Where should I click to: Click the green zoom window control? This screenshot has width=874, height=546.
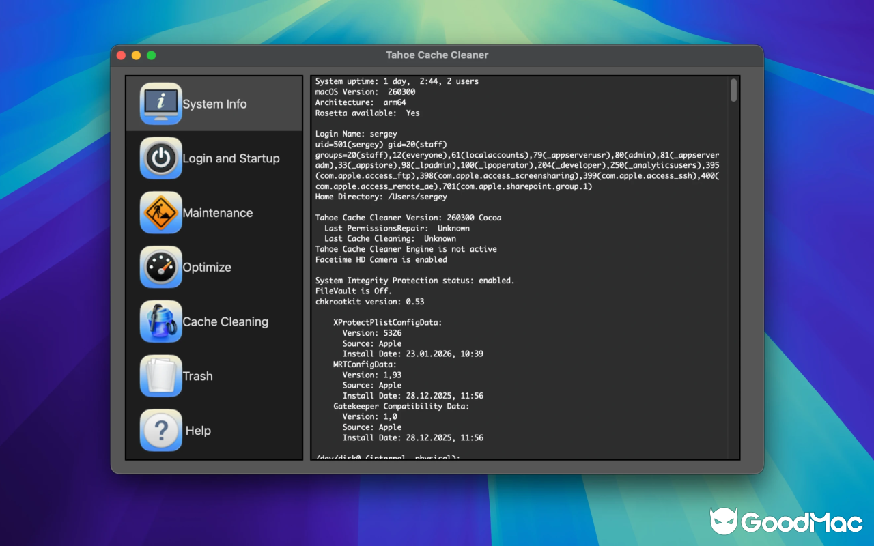click(151, 55)
